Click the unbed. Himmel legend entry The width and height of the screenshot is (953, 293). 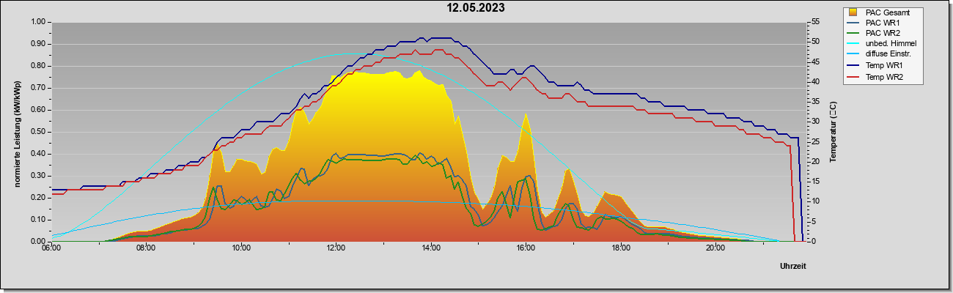884,44
